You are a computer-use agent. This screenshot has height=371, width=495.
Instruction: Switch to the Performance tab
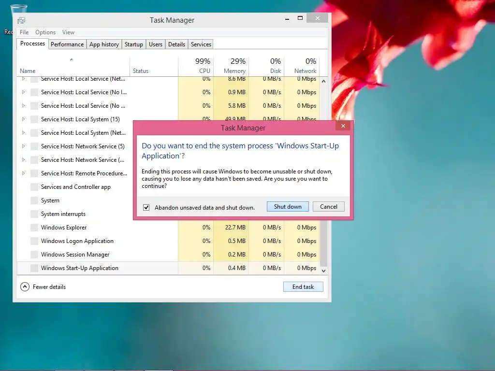(67, 44)
